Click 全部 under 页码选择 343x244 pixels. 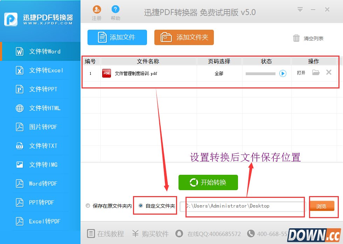(x=219, y=73)
